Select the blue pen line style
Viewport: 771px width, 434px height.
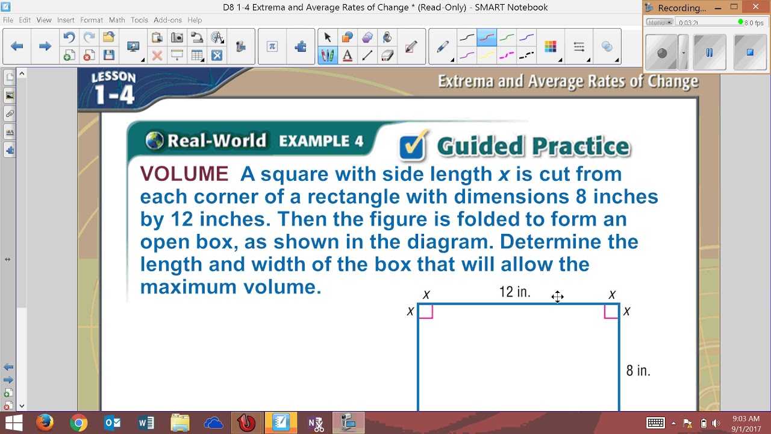click(526, 38)
